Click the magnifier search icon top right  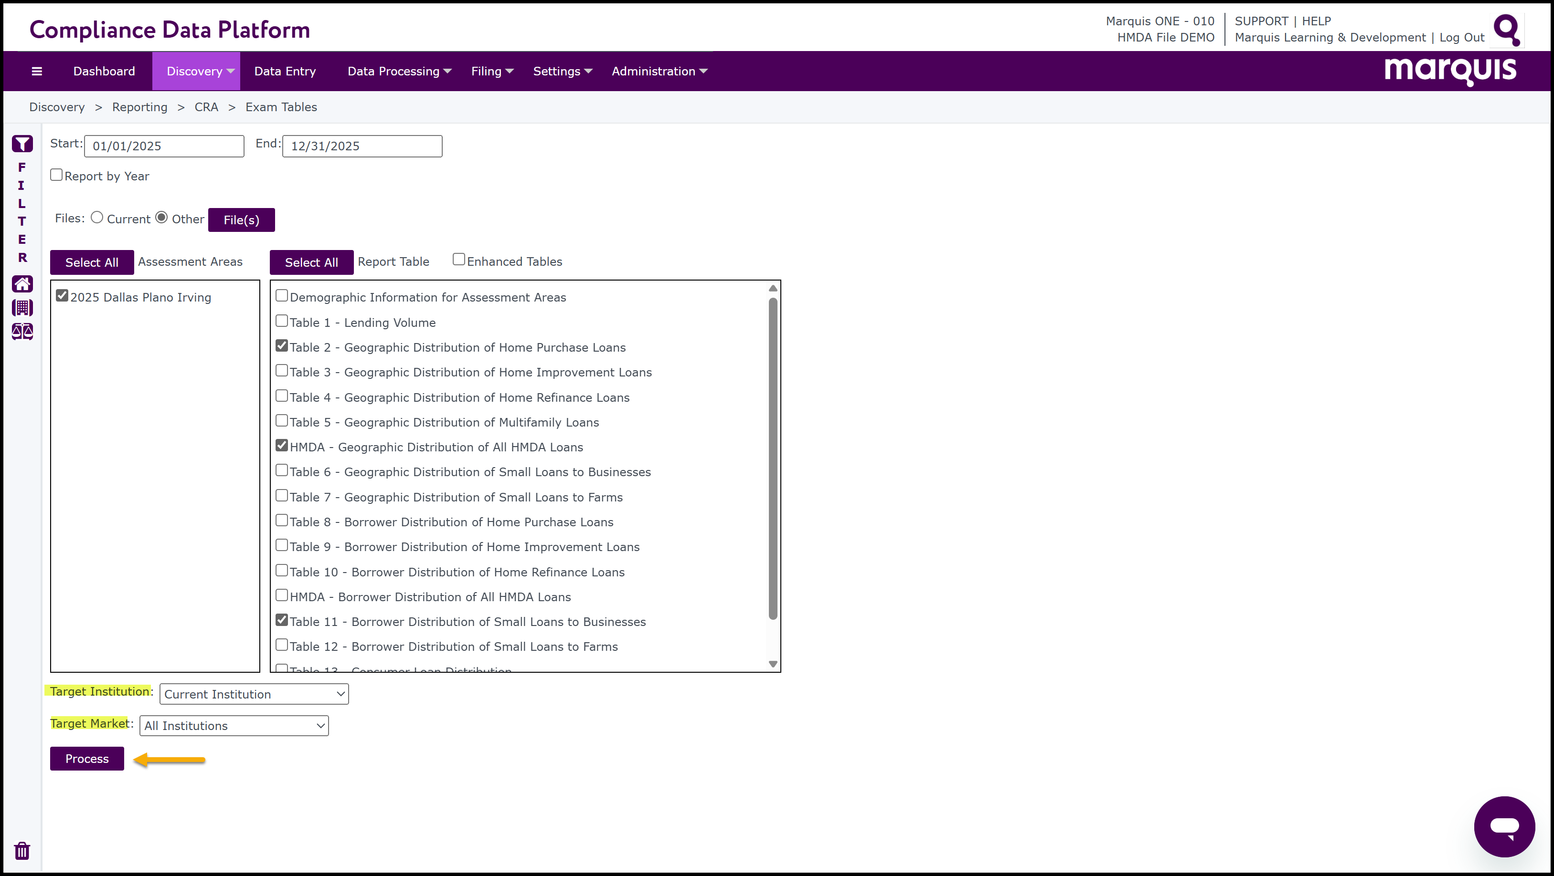point(1506,30)
